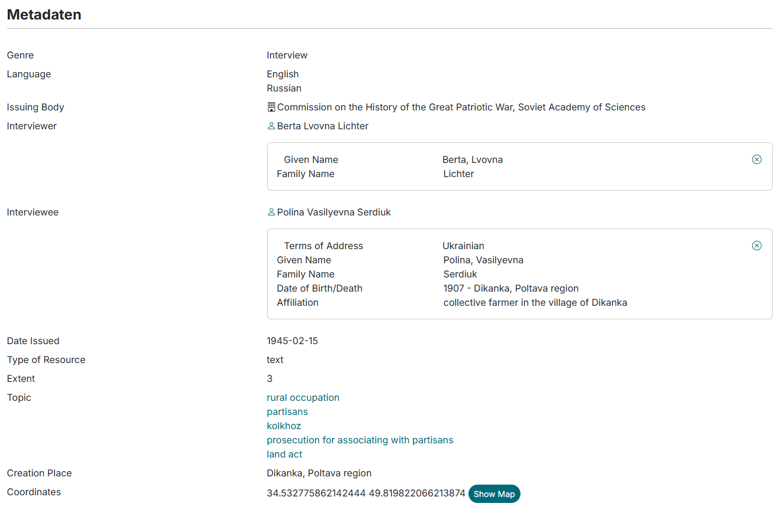Open the 'rural occupation' topic link
Viewport: 781px width, 510px height.
click(x=303, y=397)
